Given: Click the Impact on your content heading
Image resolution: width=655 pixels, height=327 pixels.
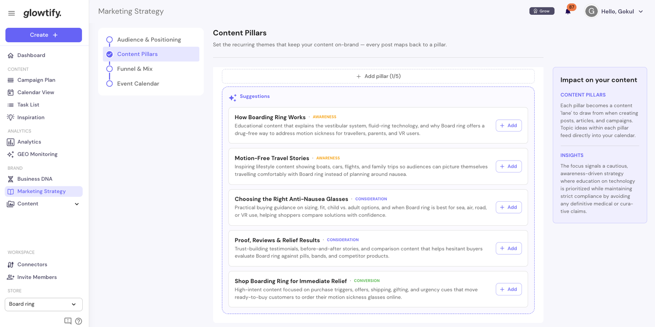Looking at the screenshot, I should pyautogui.click(x=599, y=80).
